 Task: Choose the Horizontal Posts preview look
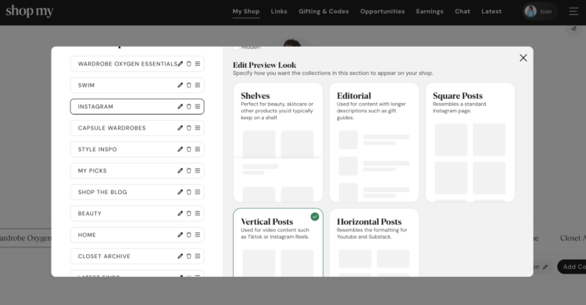pyautogui.click(x=374, y=243)
